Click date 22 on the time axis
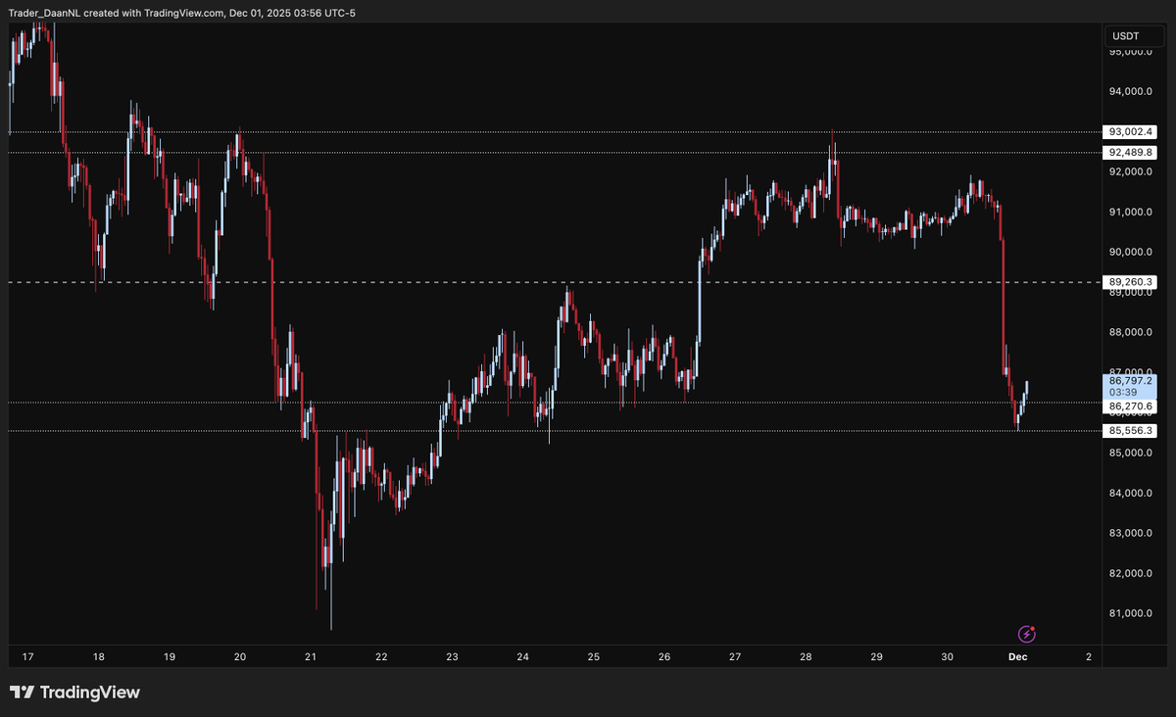The image size is (1176, 717). [x=381, y=657]
